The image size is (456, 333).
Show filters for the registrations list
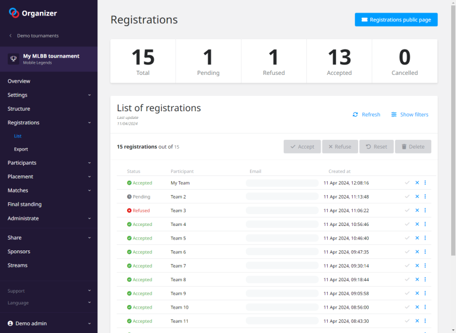pyautogui.click(x=409, y=114)
